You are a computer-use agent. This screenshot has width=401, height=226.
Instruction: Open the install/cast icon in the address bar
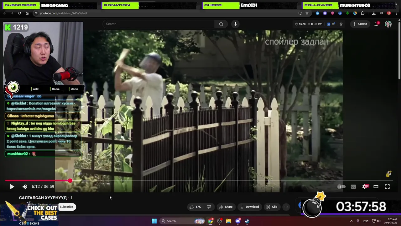tap(300, 13)
